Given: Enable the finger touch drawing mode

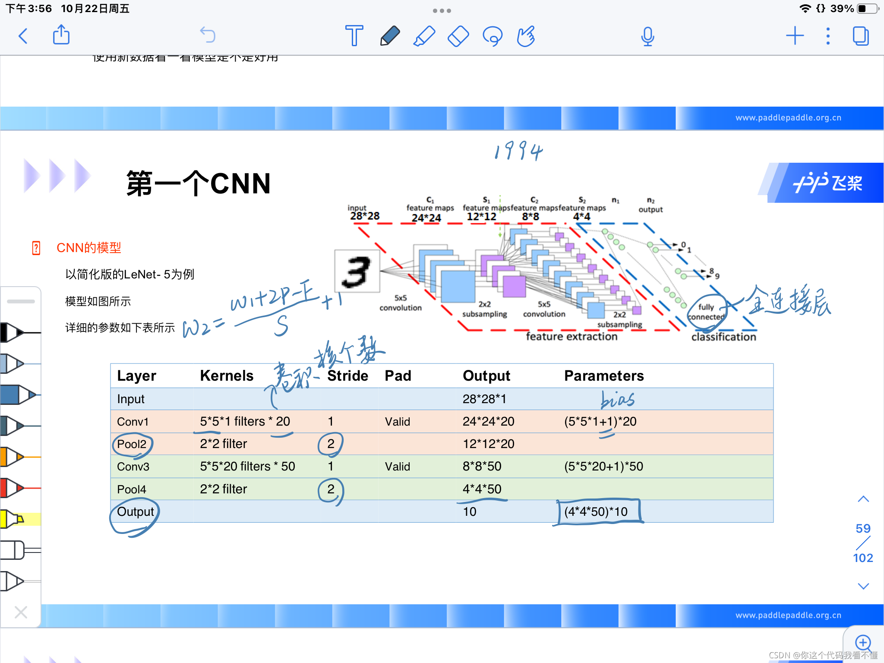Looking at the screenshot, I should click(x=526, y=36).
